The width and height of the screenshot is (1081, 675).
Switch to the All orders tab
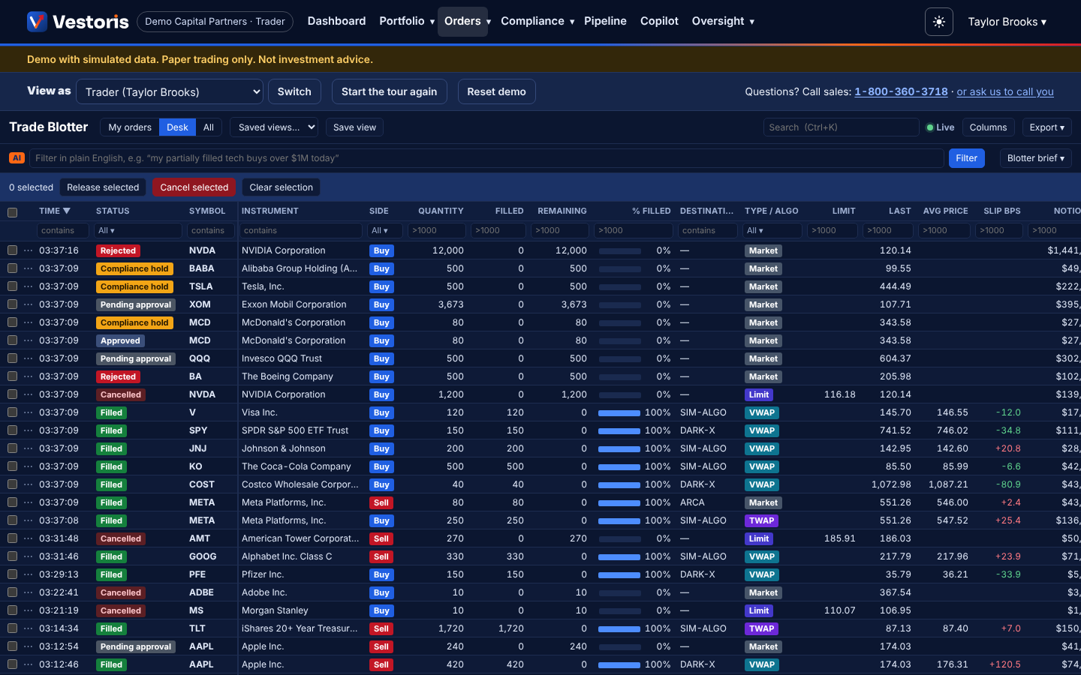pyautogui.click(x=209, y=127)
